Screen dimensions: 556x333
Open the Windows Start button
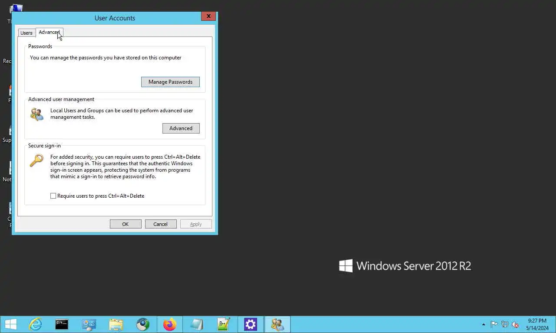click(10, 324)
